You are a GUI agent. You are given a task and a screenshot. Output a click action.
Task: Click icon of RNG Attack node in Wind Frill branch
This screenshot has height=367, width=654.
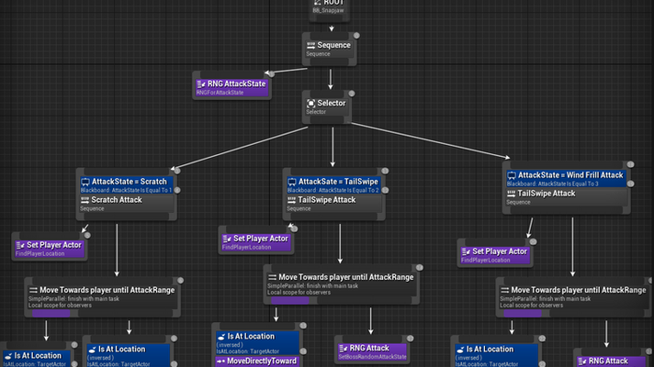582,361
